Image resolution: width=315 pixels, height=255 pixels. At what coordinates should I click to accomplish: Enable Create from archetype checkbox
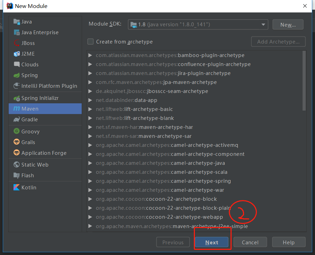point(90,42)
